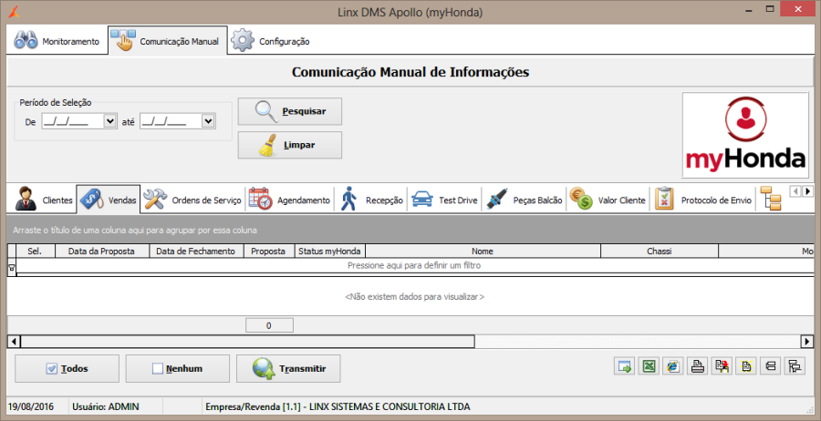Screen dimensions: 821x421
Task: Click the Transmitir button
Action: point(288,369)
